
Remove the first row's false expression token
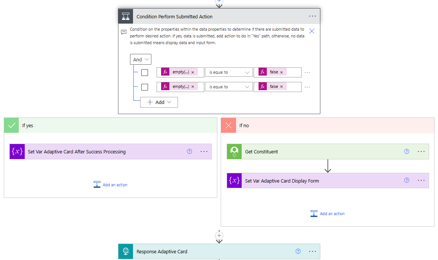(281, 72)
